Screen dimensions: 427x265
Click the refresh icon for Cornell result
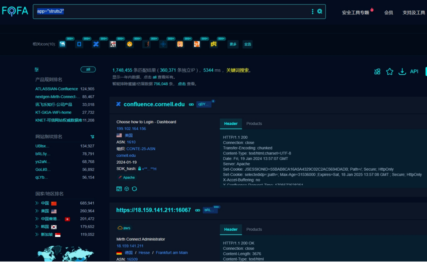(135, 189)
